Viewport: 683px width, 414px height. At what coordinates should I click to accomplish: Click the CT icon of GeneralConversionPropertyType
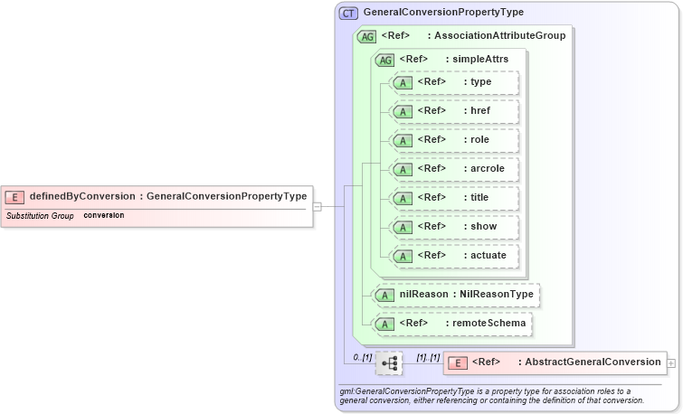348,13
